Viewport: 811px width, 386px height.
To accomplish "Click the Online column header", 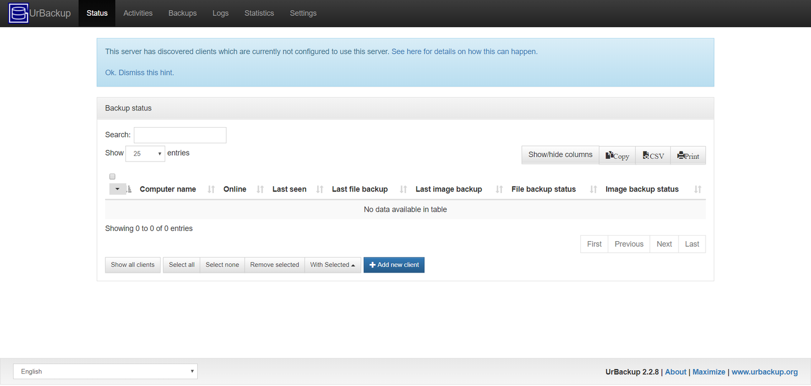I will click(x=235, y=189).
